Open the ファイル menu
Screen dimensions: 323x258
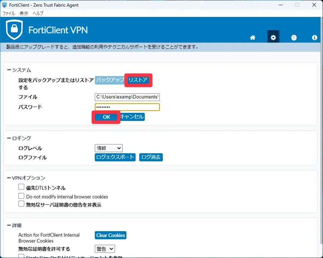9,13
